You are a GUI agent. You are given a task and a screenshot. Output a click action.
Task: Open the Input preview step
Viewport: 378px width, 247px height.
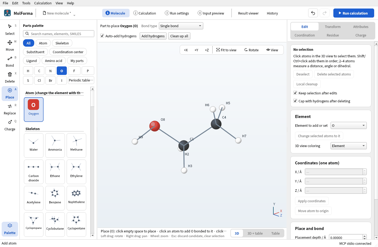pos(211,13)
